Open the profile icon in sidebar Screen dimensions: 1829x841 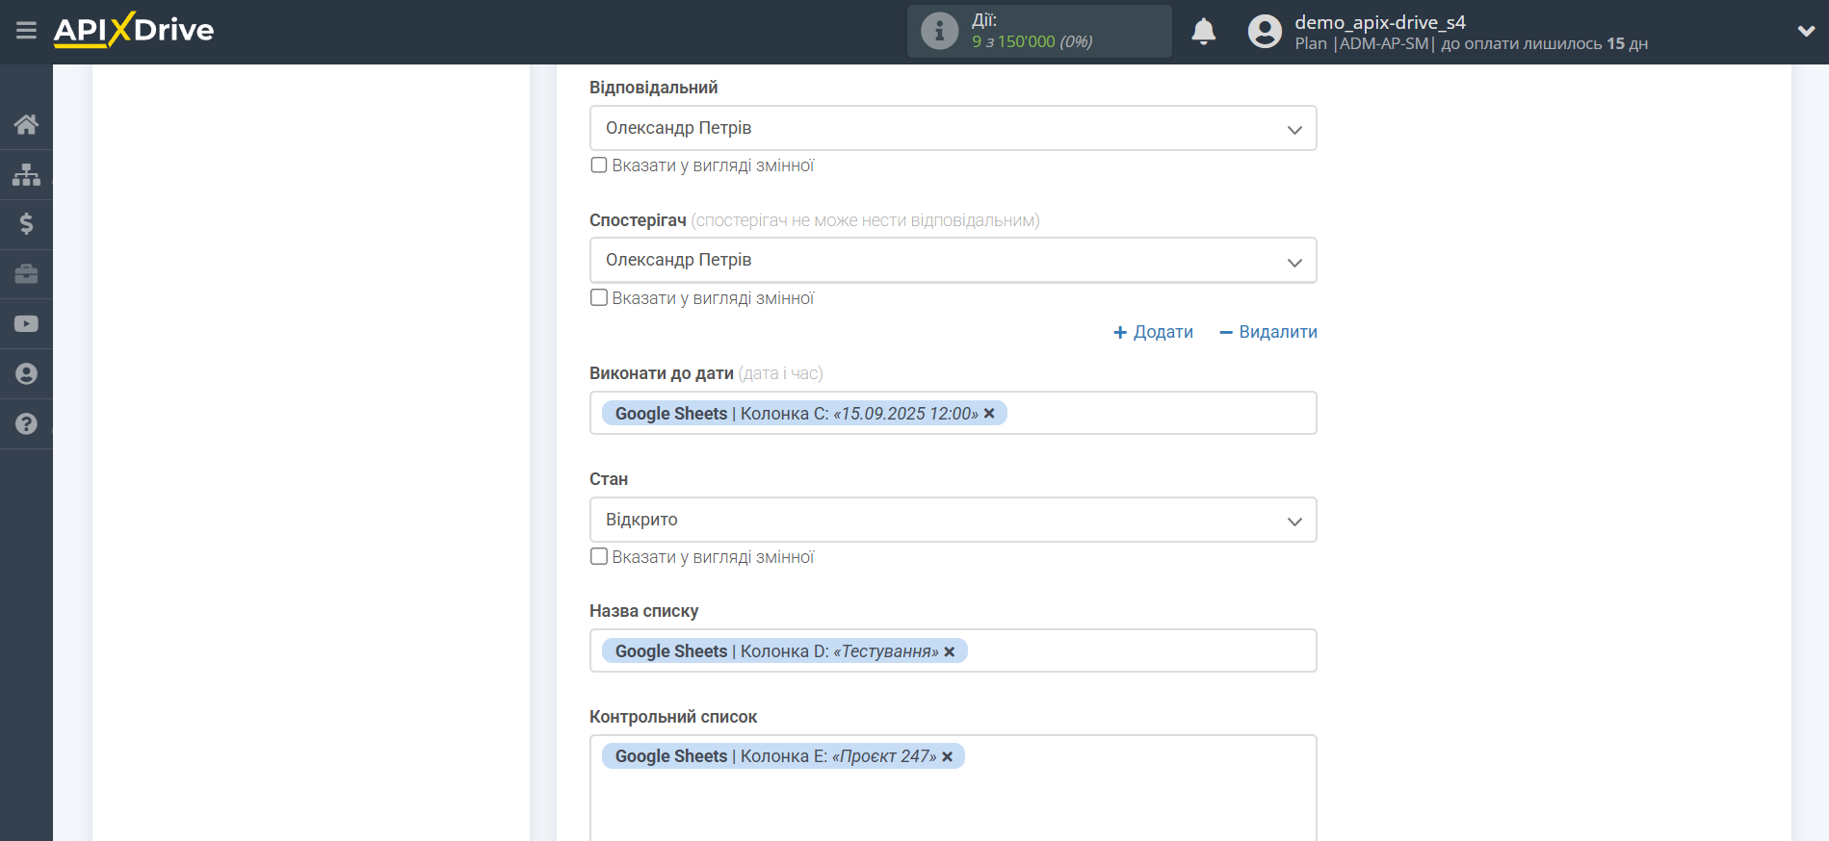26,374
